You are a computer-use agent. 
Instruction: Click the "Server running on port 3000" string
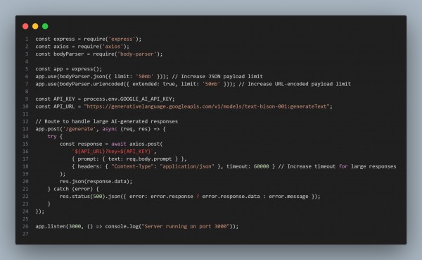tap(186, 227)
